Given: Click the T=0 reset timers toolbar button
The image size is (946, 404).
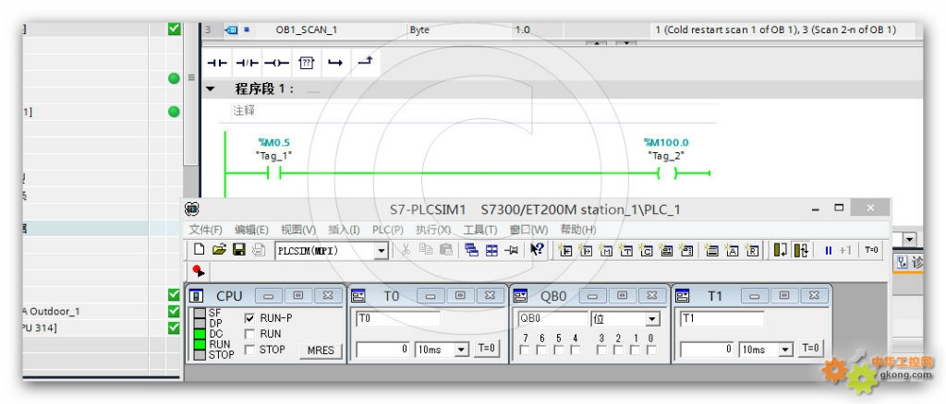Looking at the screenshot, I should 871,250.
